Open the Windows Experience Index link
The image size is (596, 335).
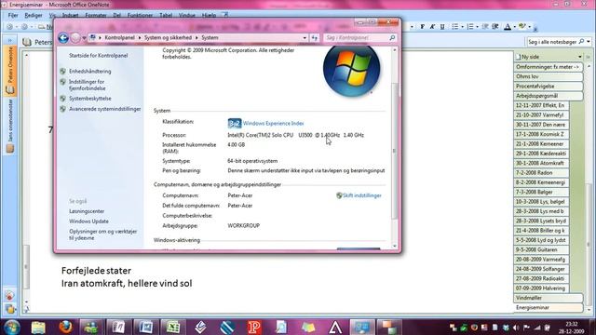point(273,124)
